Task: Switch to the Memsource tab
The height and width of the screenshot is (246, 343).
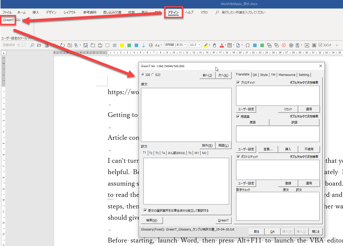Action: (x=287, y=75)
